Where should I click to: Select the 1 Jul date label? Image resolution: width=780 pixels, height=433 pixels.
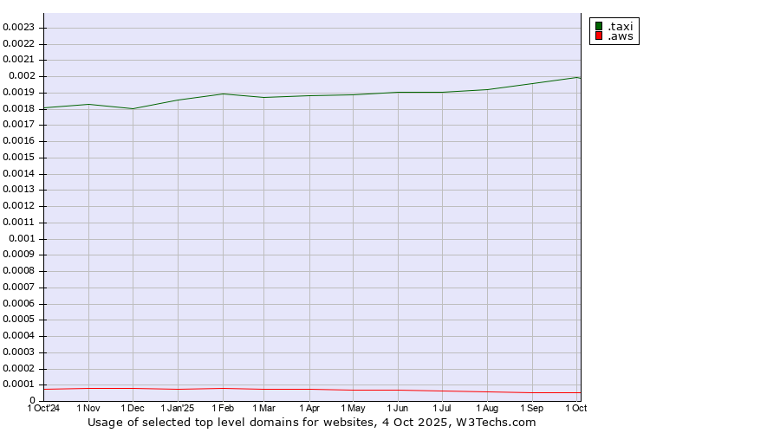[x=442, y=408]
